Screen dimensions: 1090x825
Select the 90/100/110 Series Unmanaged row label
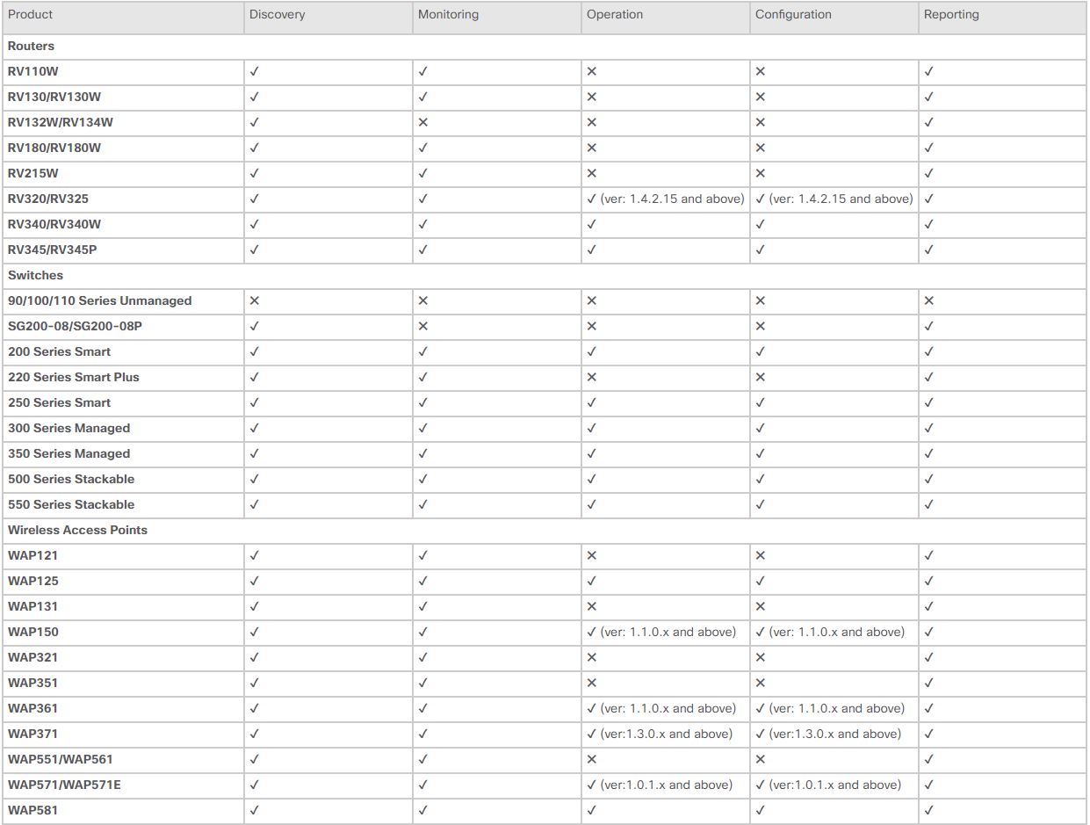tap(99, 300)
